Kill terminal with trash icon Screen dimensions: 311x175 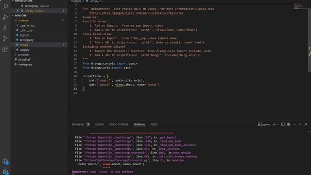[x=288, y=124]
